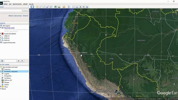This screenshot has height=100, width=178.
Task: Show historical imagery with the clock icon
Action: coord(56,7)
